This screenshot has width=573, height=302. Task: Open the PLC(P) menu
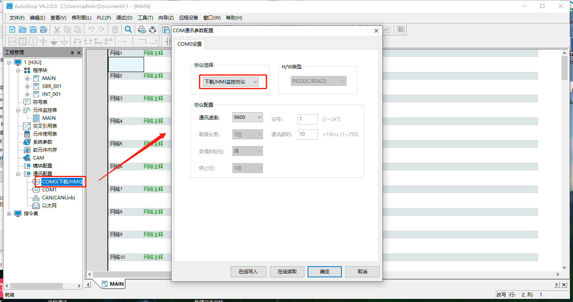coord(103,18)
